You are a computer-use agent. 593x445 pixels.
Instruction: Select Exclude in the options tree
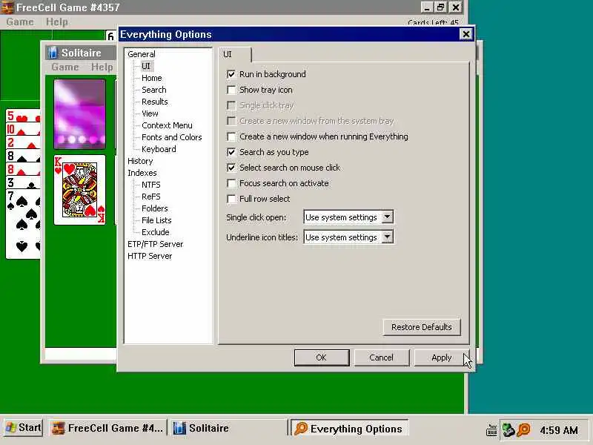point(156,232)
